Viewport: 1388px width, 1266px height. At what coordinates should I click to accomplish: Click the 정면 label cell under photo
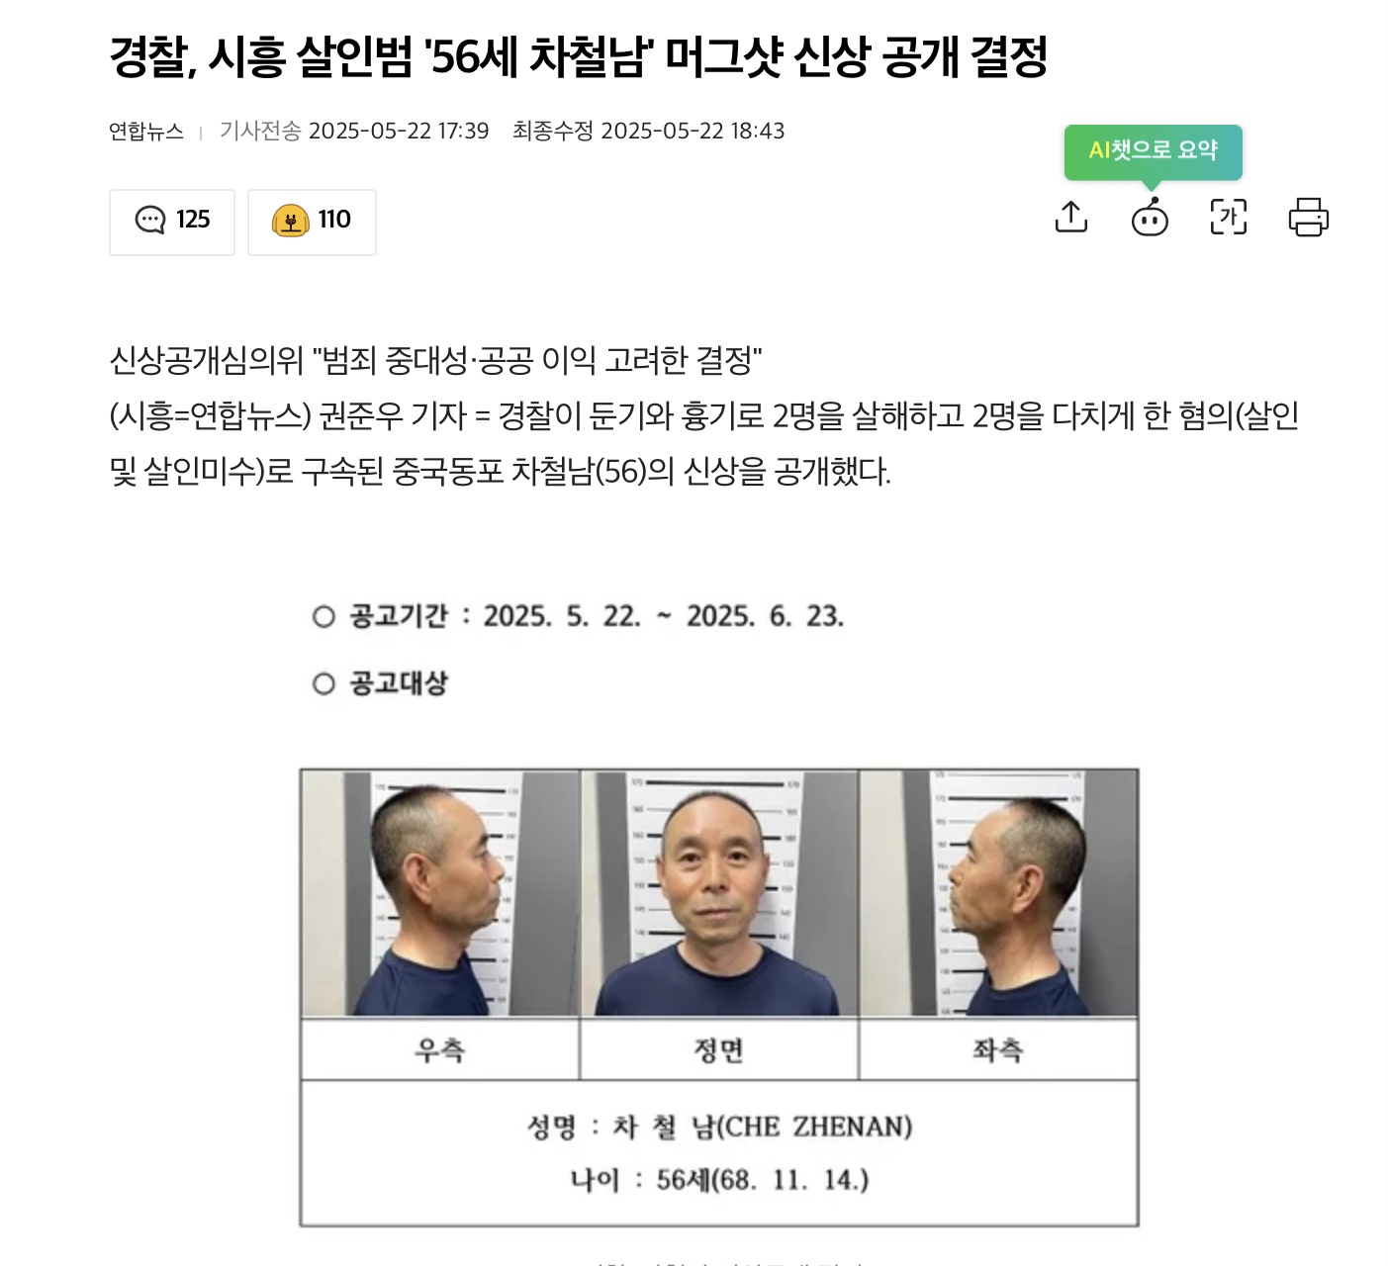[x=719, y=1049]
